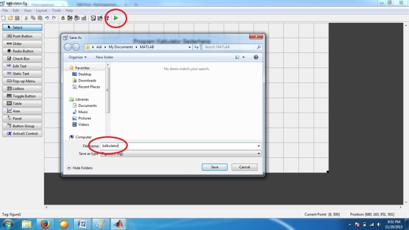Image resolution: width=409 pixels, height=230 pixels.
Task: Open the Tools menu
Action: coord(56,10)
